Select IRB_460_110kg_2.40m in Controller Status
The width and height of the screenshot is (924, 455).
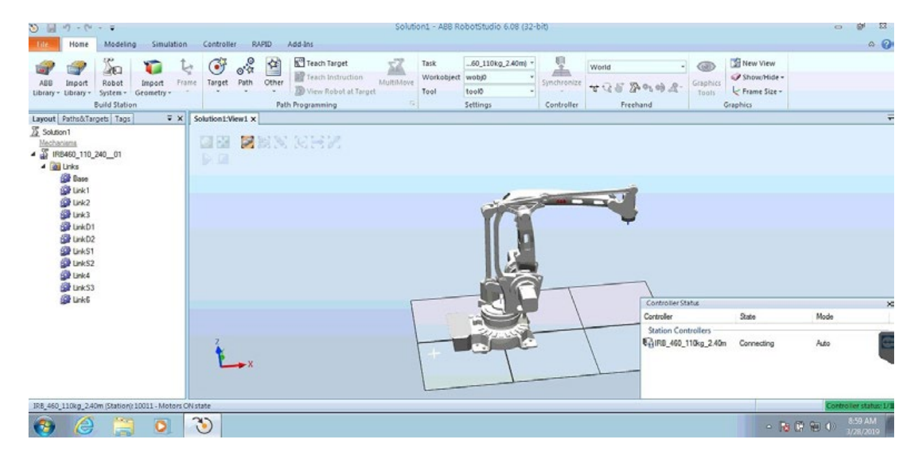click(686, 343)
